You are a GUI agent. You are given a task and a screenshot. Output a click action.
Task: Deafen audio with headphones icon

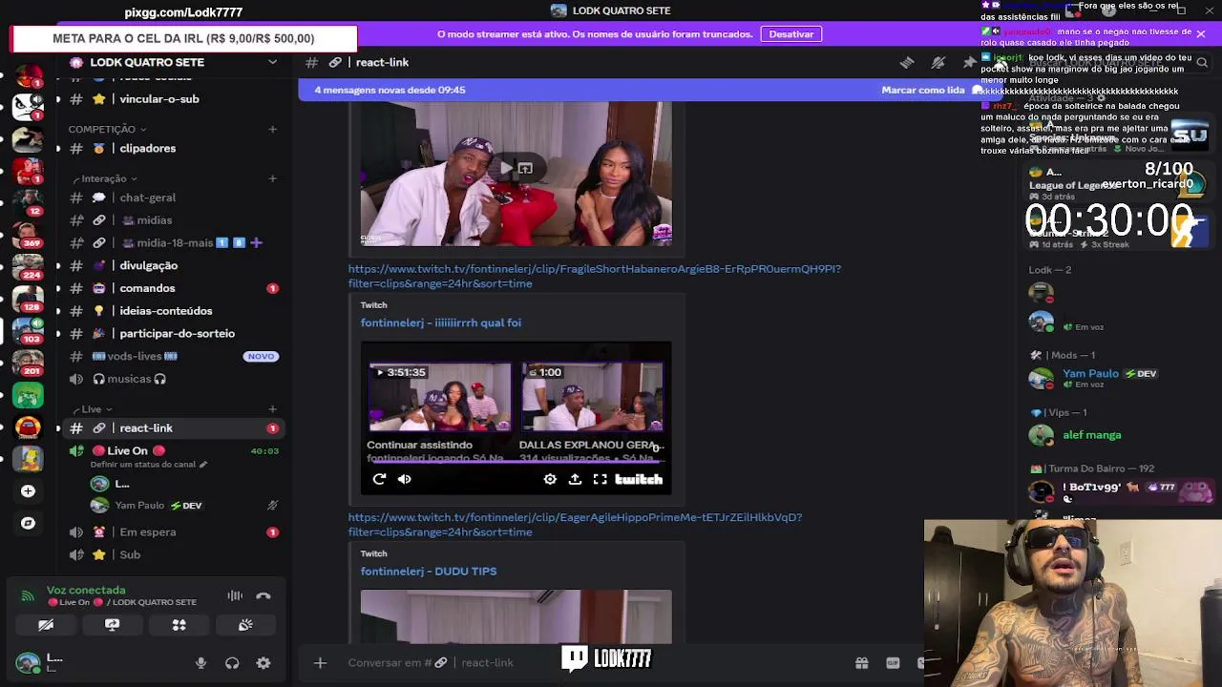pyautogui.click(x=232, y=663)
